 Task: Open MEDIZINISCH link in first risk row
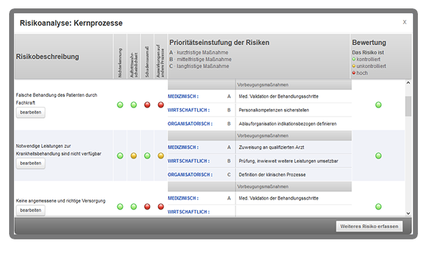(x=183, y=96)
